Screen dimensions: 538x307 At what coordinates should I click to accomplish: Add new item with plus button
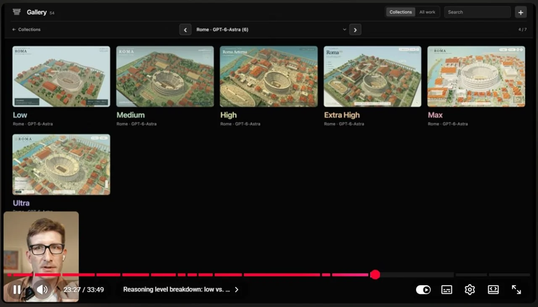tap(521, 12)
